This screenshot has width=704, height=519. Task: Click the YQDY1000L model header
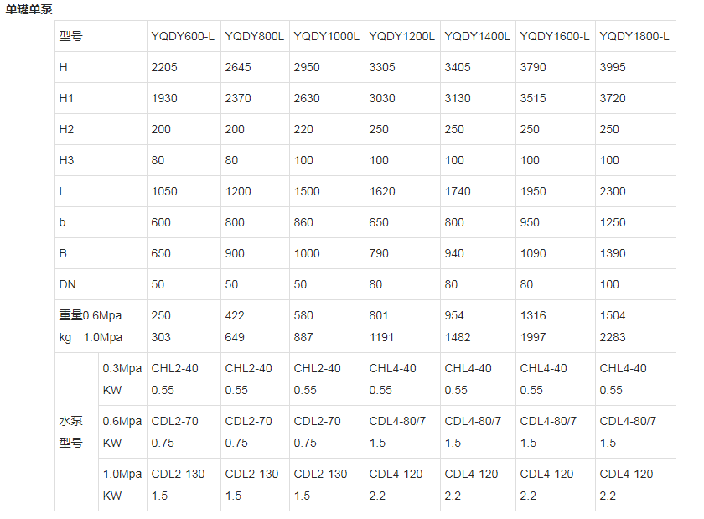(328, 36)
